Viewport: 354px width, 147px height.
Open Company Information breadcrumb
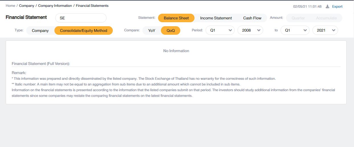(55, 6)
